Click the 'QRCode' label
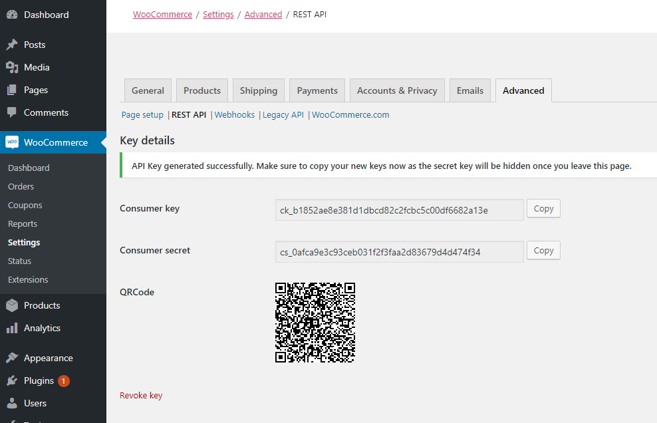The image size is (657, 423). (137, 292)
